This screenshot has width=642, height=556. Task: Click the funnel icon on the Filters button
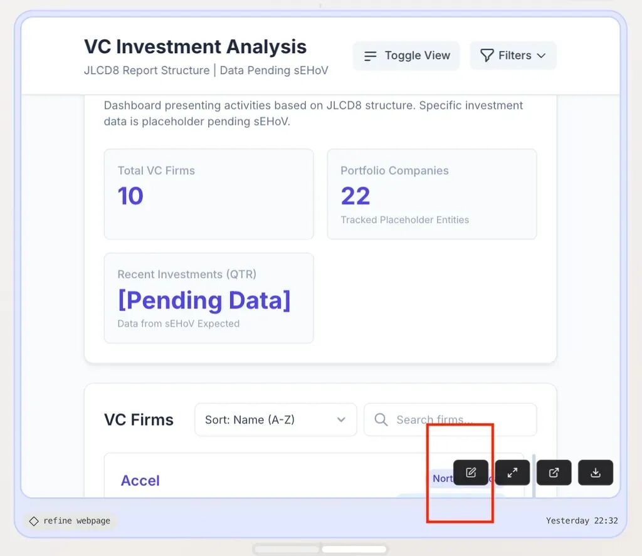487,55
